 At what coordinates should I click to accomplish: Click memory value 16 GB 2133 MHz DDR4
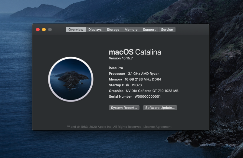click(x=143, y=79)
